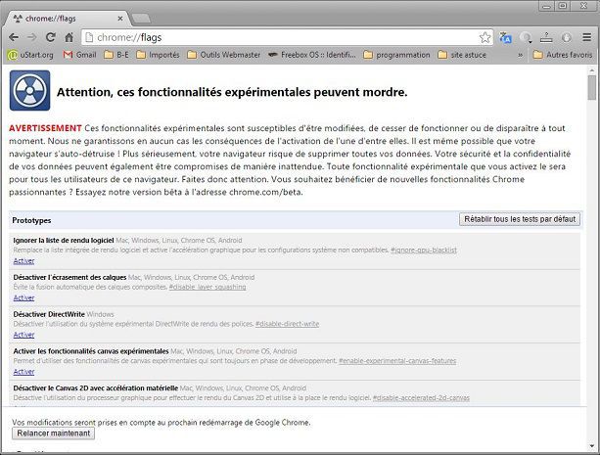Click the red AVERTISSEMENT word

(45, 128)
